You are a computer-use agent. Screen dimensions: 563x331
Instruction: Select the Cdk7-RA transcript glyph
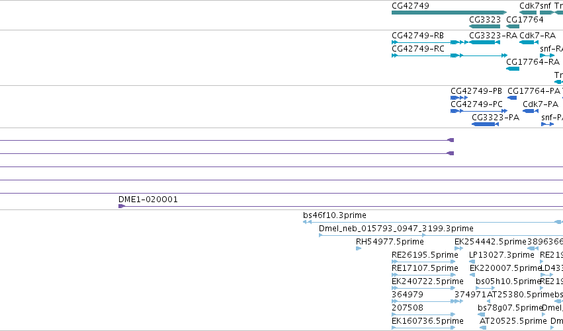coord(529,42)
